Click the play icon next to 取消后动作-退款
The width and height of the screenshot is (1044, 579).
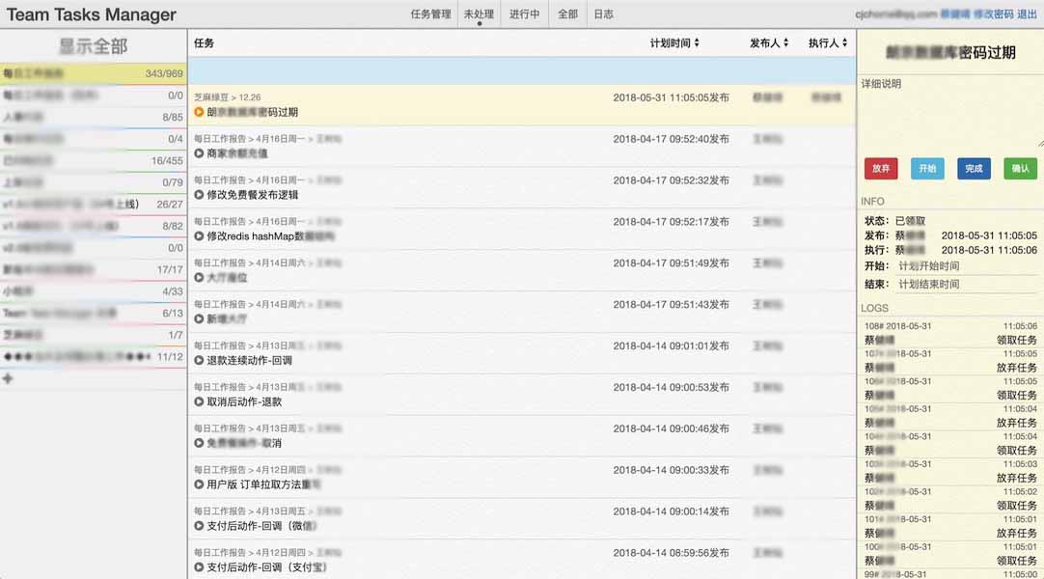point(199,402)
